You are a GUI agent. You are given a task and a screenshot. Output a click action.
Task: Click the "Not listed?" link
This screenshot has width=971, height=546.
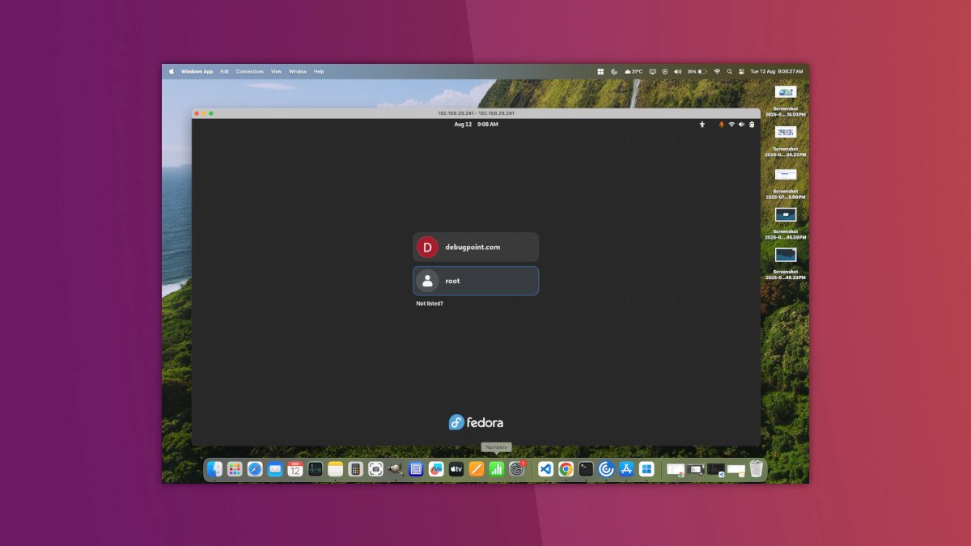[x=430, y=303]
